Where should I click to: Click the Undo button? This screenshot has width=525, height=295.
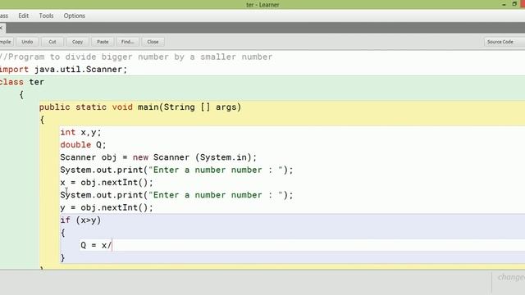(27, 42)
